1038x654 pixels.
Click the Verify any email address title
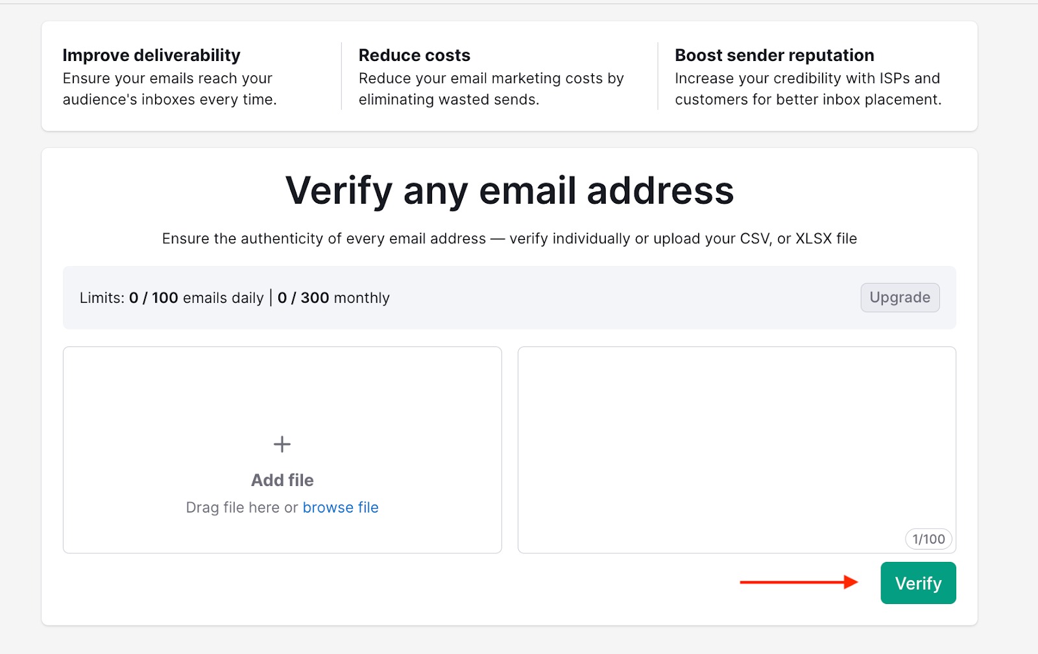coord(510,190)
